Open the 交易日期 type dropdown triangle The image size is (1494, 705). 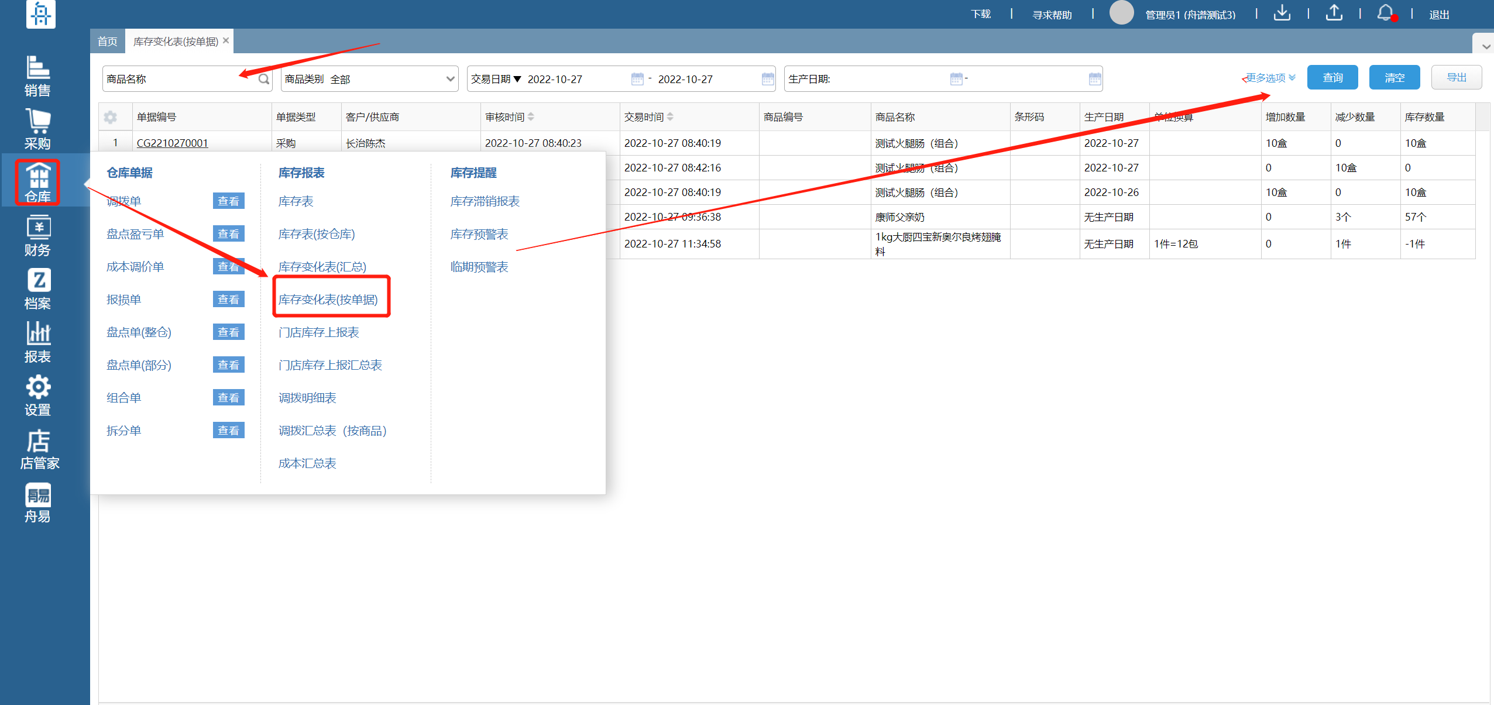tap(517, 79)
